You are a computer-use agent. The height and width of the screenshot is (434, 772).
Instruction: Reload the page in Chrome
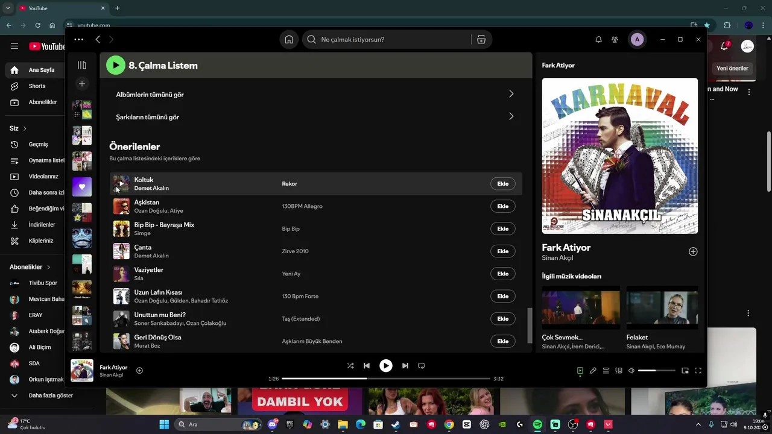[38, 25]
